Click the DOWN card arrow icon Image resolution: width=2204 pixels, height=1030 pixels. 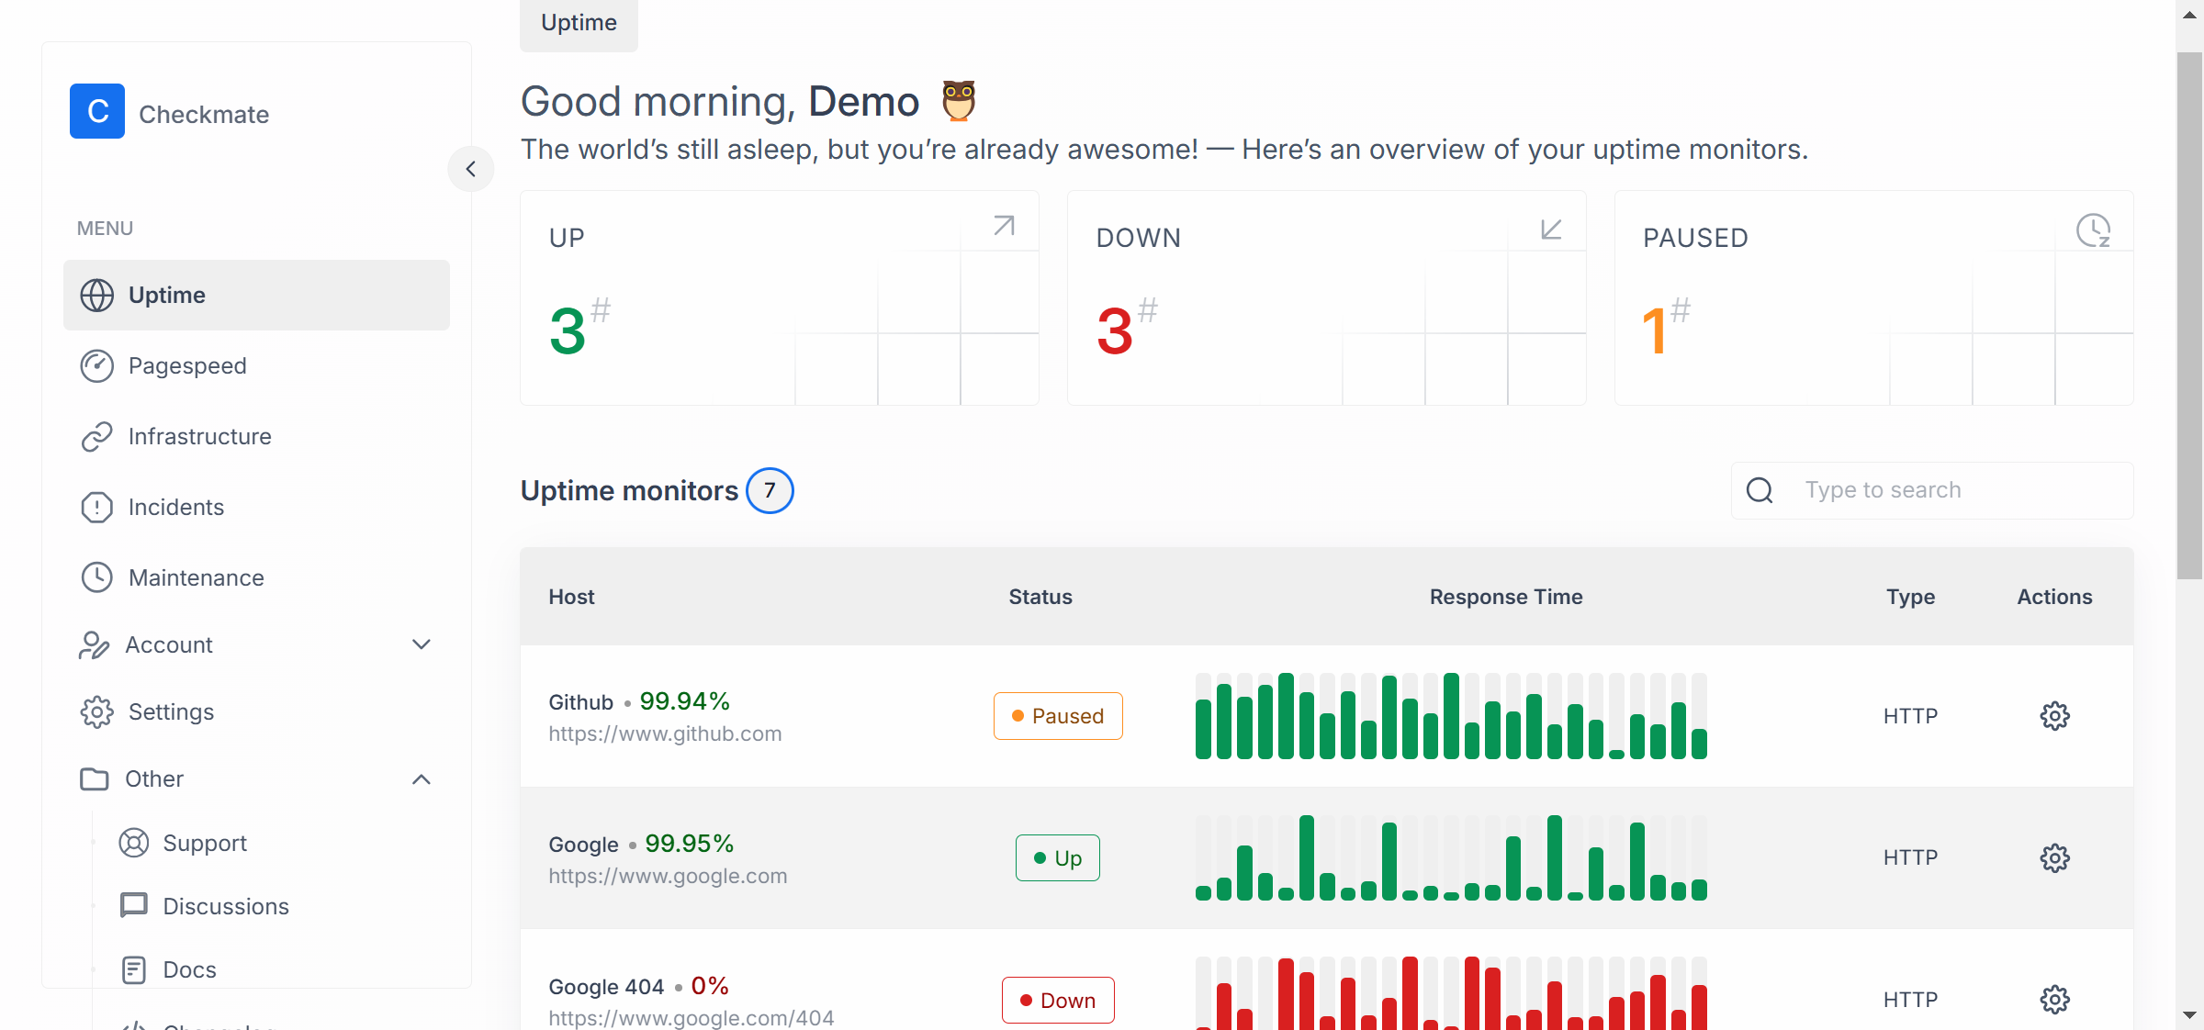(x=1551, y=228)
